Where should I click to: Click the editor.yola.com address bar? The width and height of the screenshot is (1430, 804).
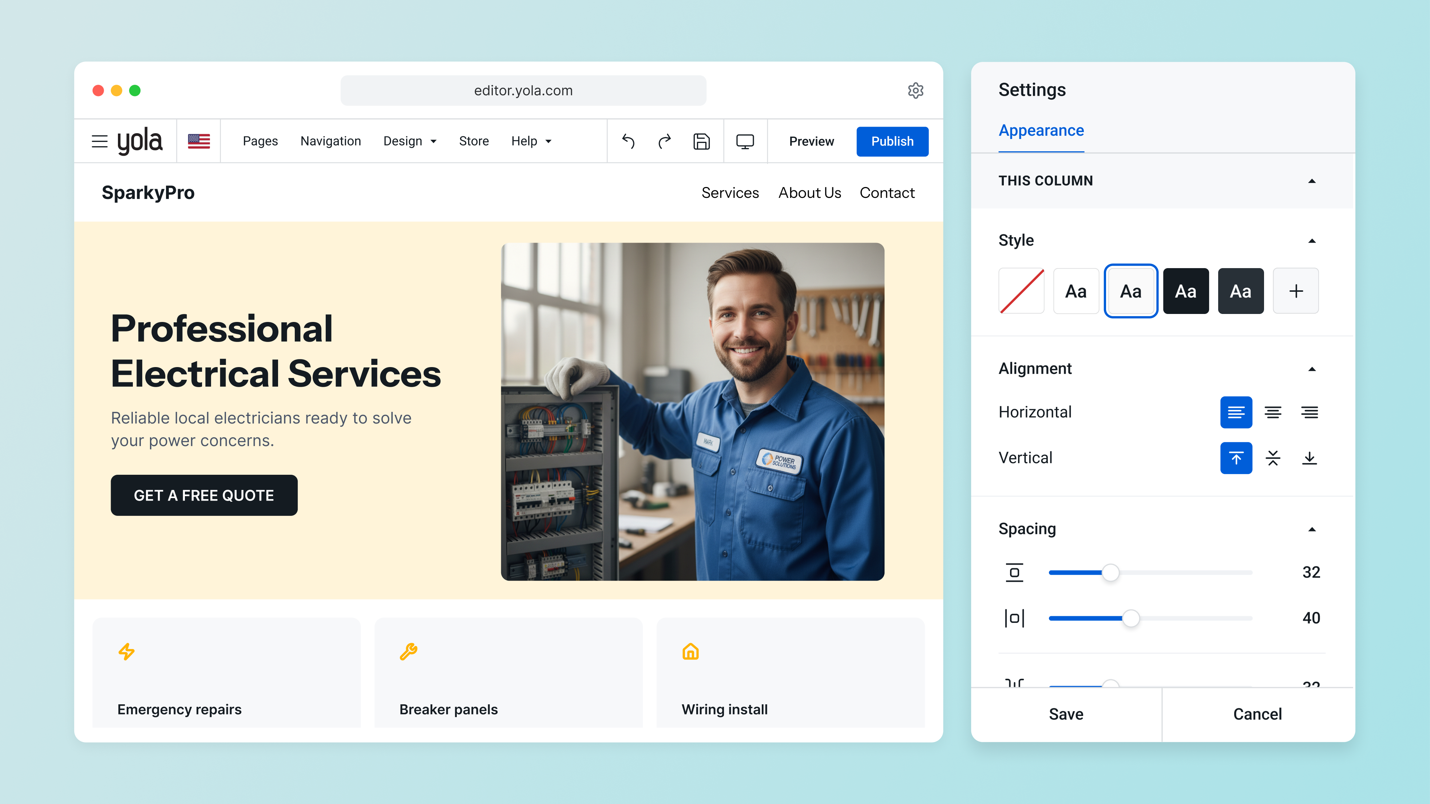click(523, 91)
